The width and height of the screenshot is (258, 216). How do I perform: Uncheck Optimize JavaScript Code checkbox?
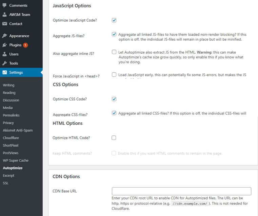114,20
